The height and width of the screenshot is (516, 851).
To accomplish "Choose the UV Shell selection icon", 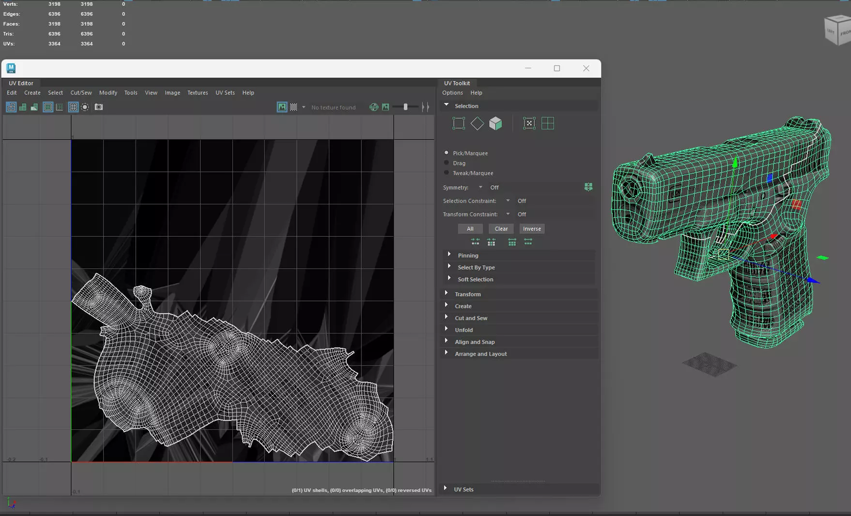I will 548,123.
